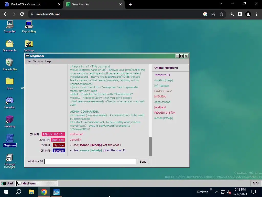Close the KolibriOS browser tab
Viewport: 262px width, 197px height.
[59, 4]
